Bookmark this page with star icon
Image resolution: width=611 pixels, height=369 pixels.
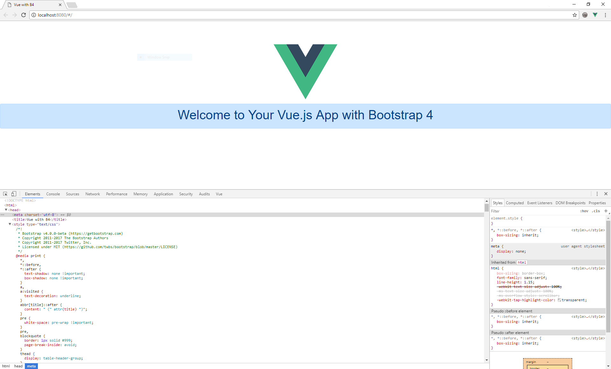(575, 15)
